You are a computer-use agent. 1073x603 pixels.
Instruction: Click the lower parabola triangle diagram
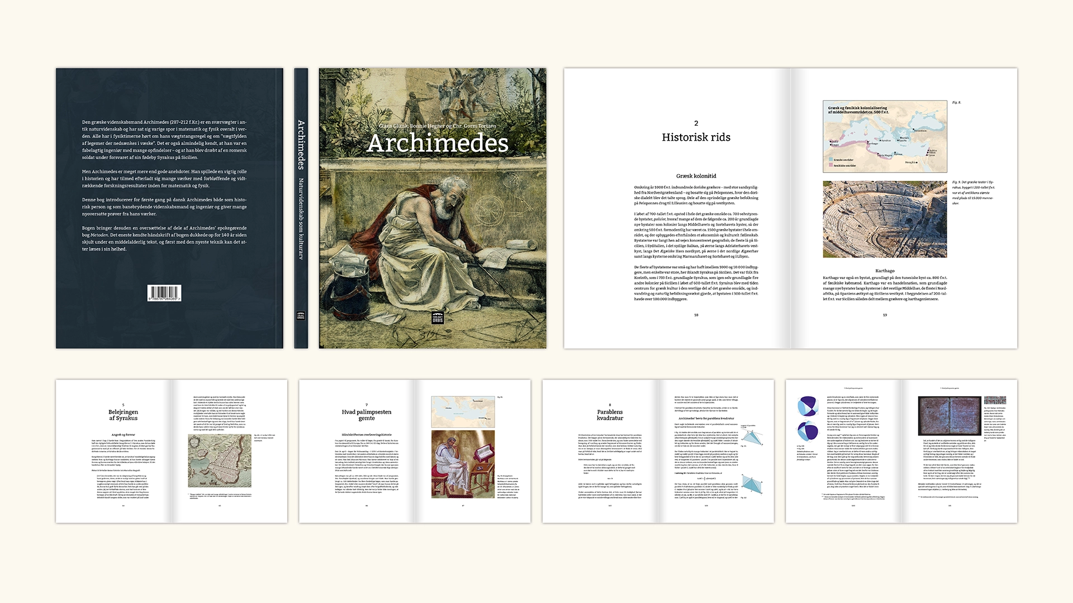(751, 484)
